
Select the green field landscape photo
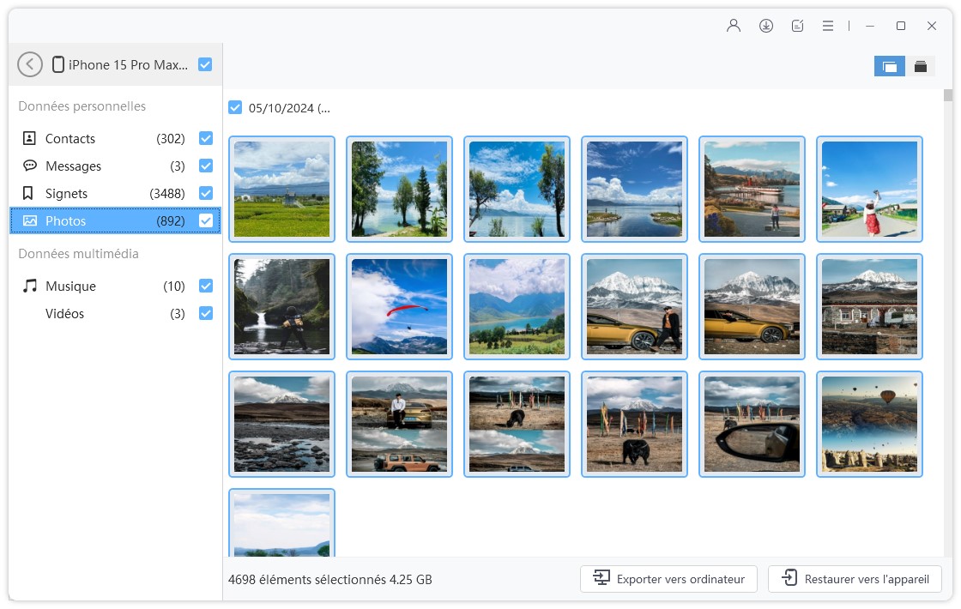point(282,190)
